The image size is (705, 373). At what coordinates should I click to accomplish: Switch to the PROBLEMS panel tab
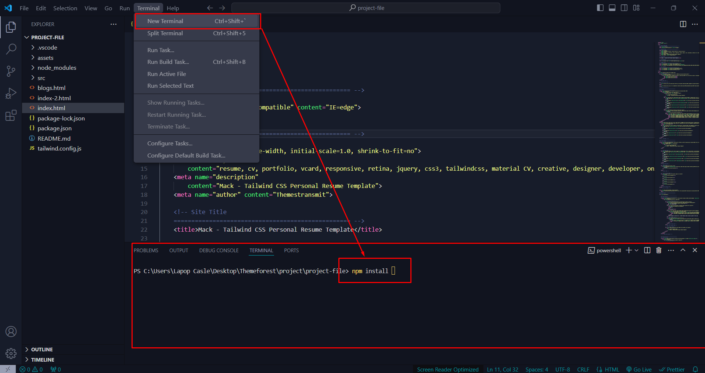pyautogui.click(x=146, y=250)
